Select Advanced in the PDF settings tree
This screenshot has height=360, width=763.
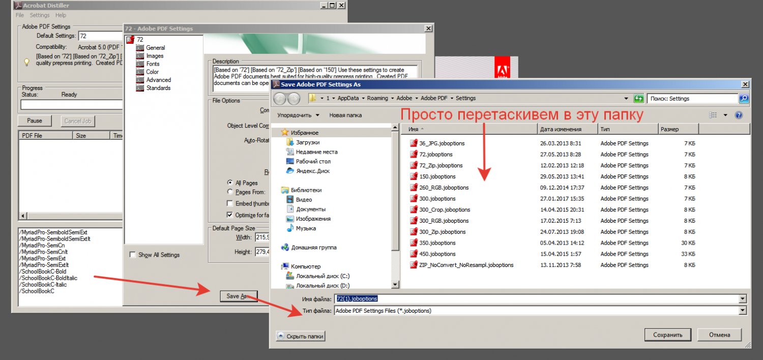point(159,80)
